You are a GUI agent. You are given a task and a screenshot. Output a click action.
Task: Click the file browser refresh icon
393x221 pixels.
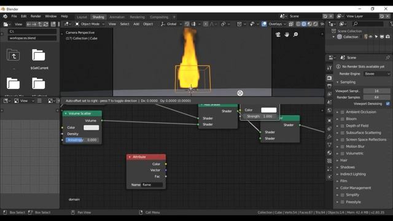pos(46,25)
